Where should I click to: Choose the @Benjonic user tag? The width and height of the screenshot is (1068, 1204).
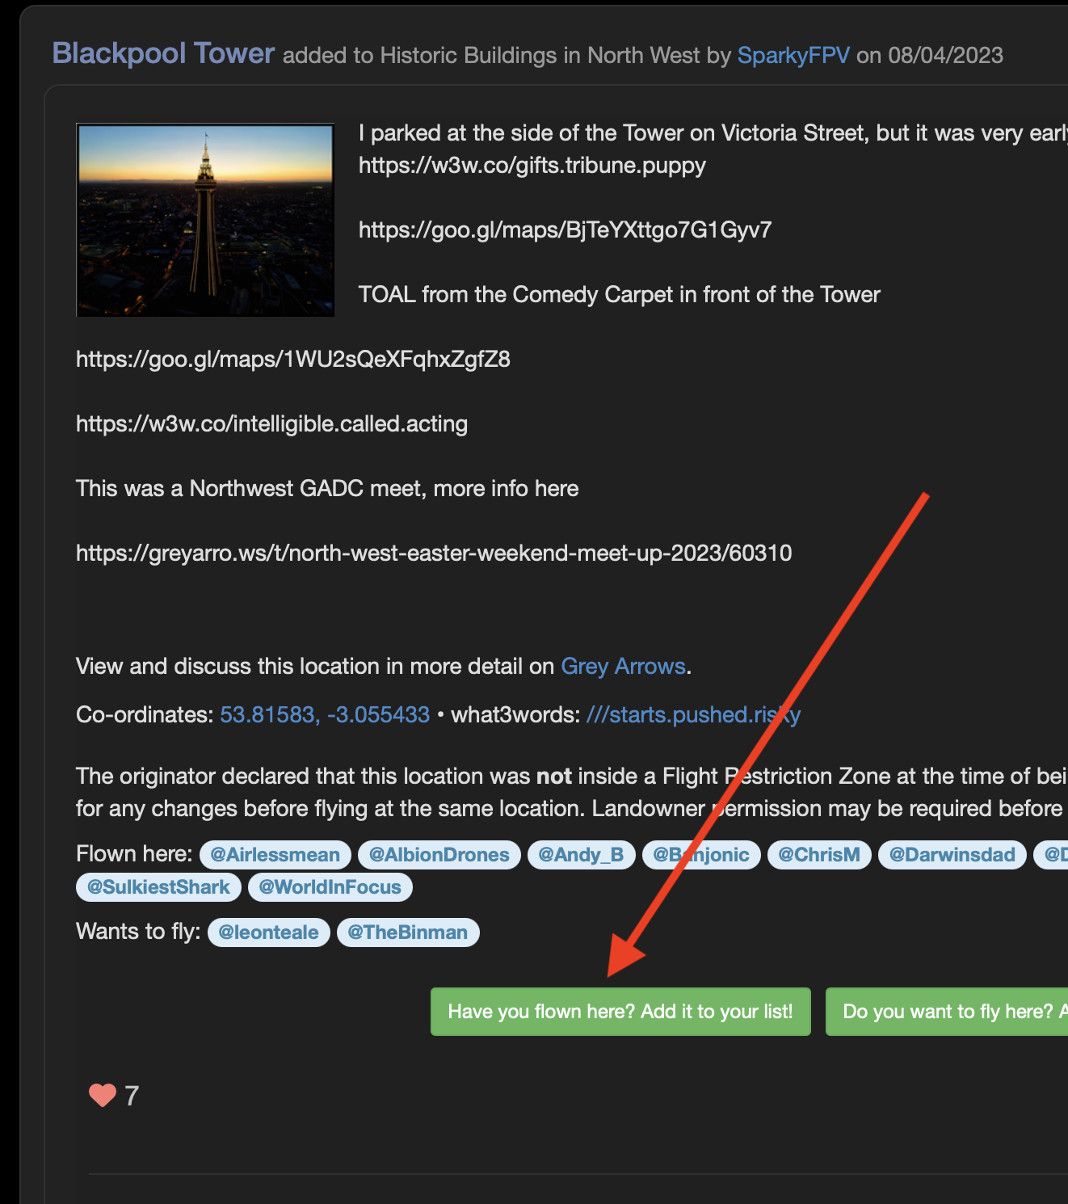point(700,854)
